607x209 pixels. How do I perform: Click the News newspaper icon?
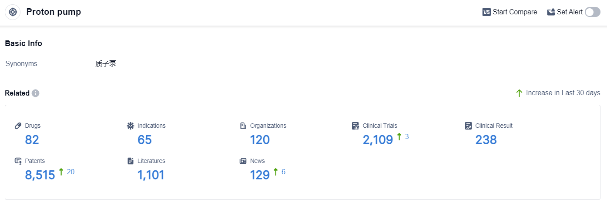[x=243, y=161]
